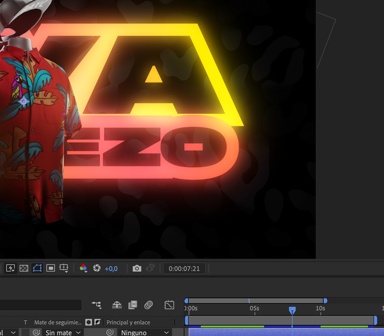
Task: Click the work area start handle
Action: point(186,320)
